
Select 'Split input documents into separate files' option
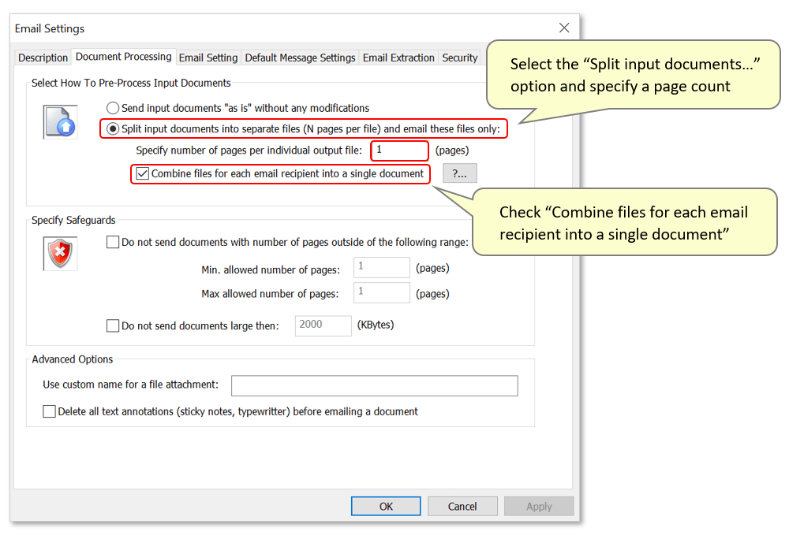click(114, 128)
